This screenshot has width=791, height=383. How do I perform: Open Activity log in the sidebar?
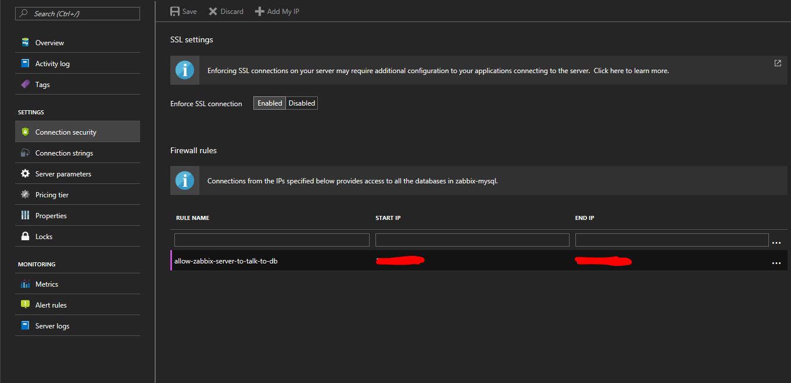77,63
